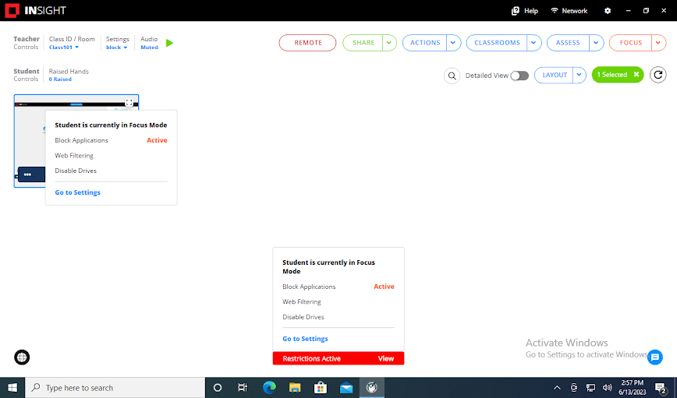
Task: Expand the Classrooms dropdown arrow
Action: pyautogui.click(x=533, y=43)
